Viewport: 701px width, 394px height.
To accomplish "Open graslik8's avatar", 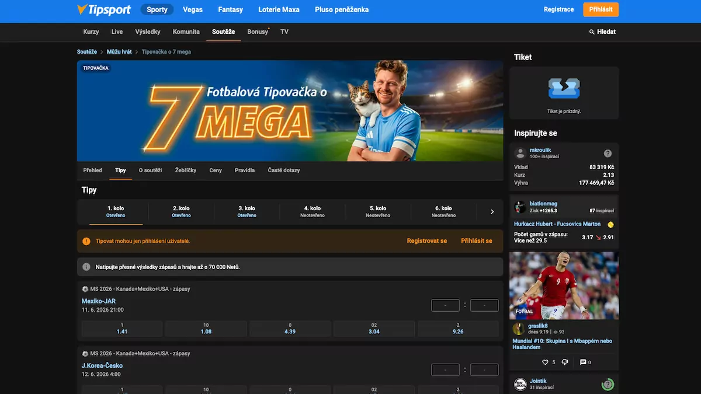I will 518,329.
